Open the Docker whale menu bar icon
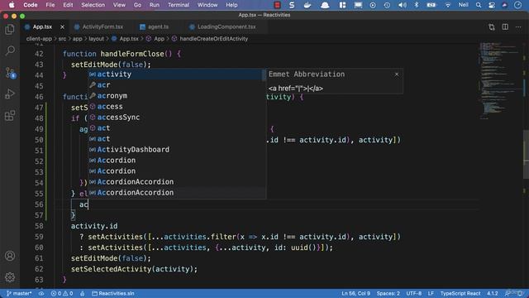Viewport: 529px width, 298px height. 307,5
